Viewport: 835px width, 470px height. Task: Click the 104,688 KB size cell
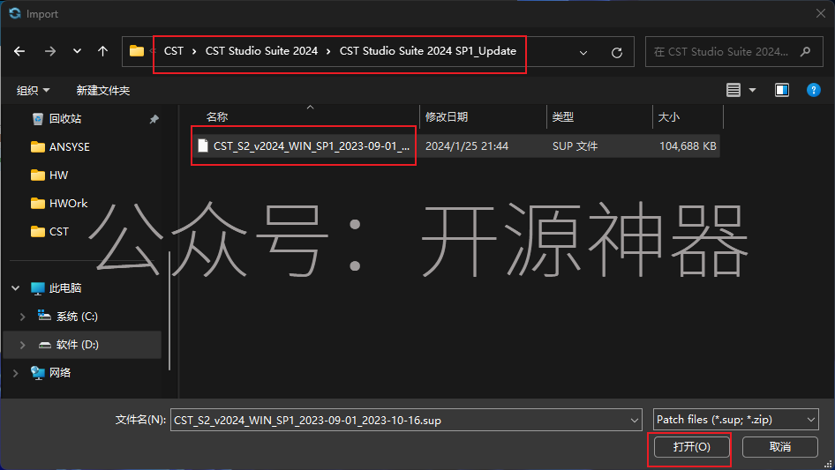click(688, 145)
